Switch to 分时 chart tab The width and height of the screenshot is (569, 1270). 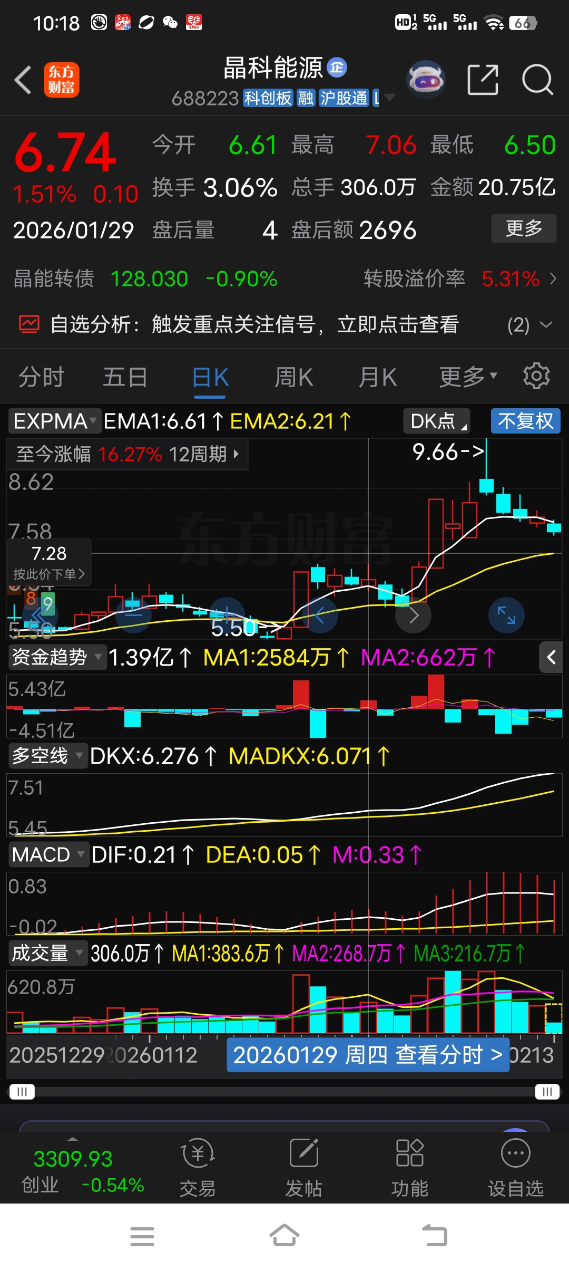[41, 377]
